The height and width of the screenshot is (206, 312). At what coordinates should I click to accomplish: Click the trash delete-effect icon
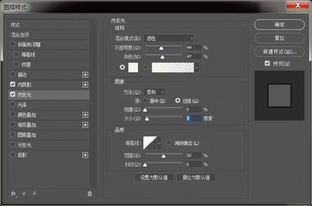90,194
